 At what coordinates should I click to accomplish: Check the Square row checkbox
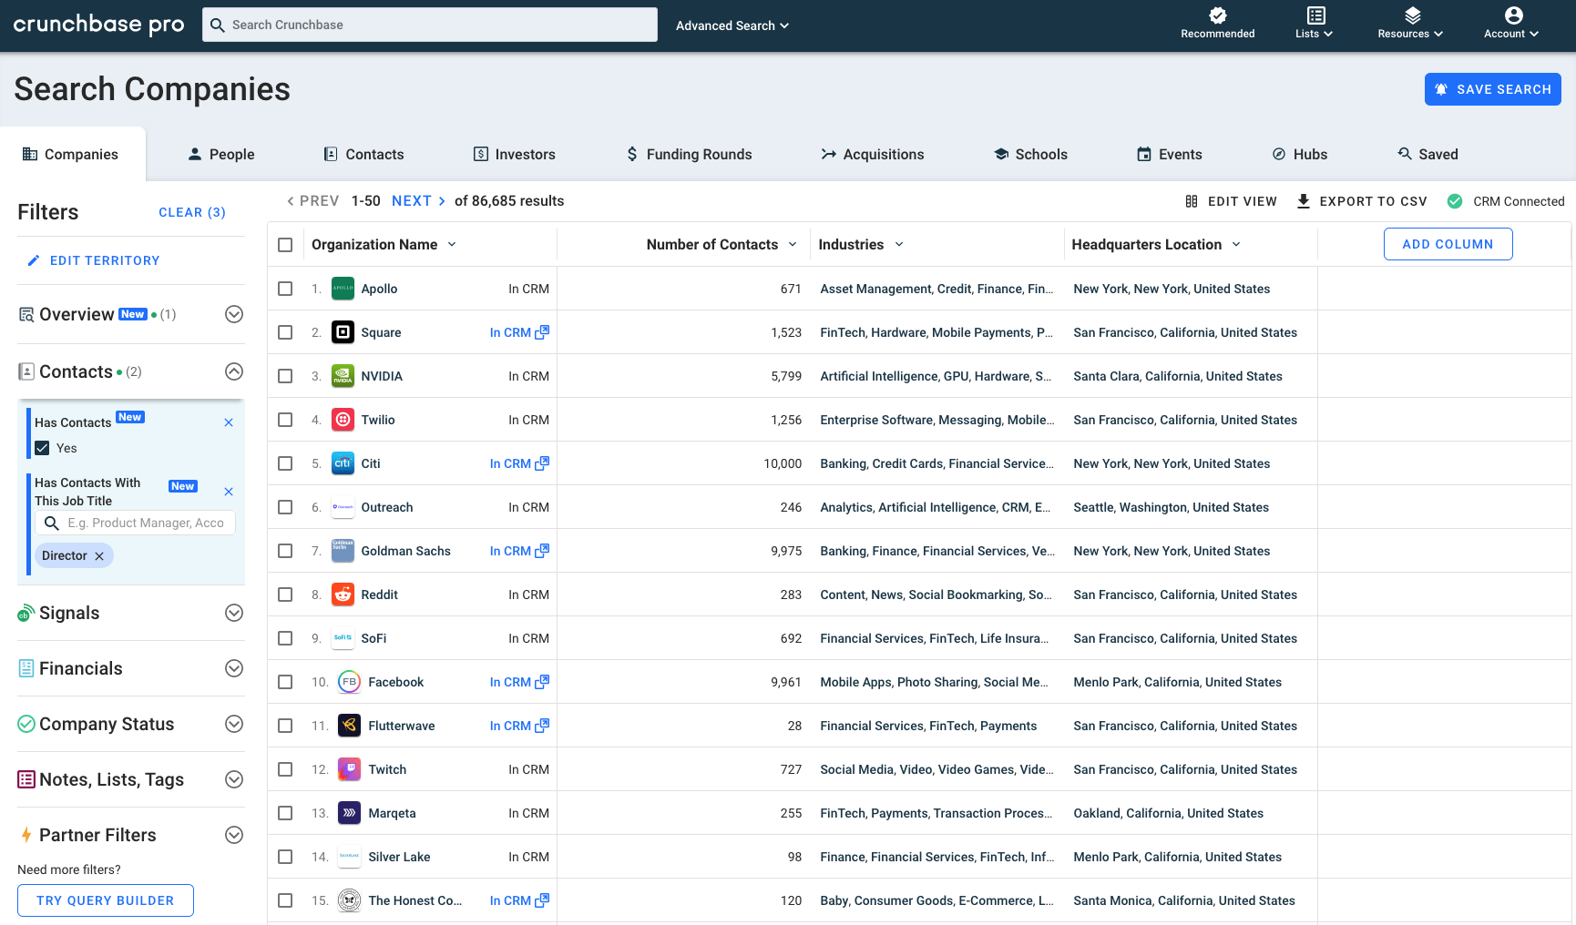285,332
